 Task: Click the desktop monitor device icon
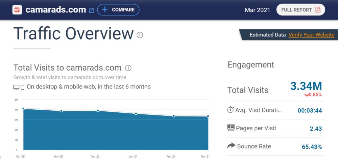(16, 87)
